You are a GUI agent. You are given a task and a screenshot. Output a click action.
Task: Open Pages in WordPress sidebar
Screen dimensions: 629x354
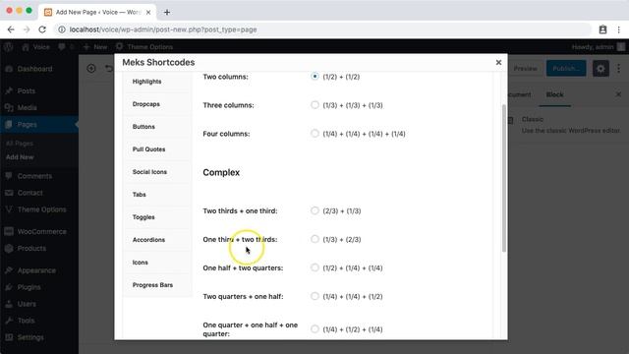[39, 125]
